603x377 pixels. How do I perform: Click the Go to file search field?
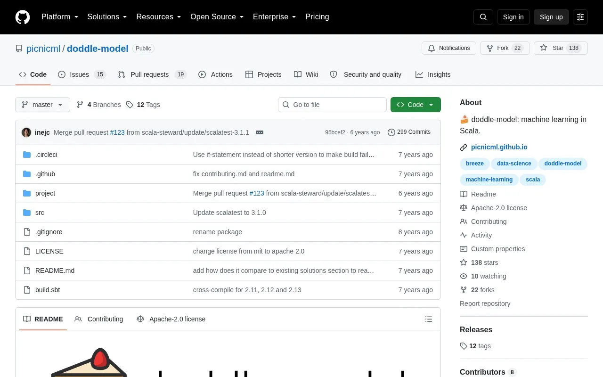coord(332,105)
